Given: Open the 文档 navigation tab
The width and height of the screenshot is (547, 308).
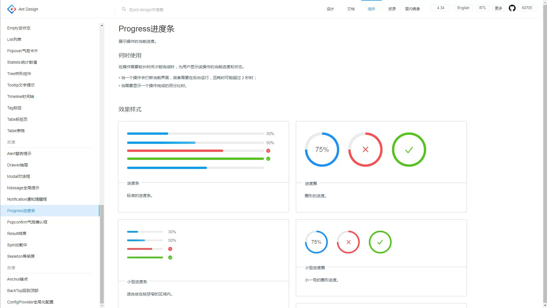Looking at the screenshot, I should pos(351,9).
